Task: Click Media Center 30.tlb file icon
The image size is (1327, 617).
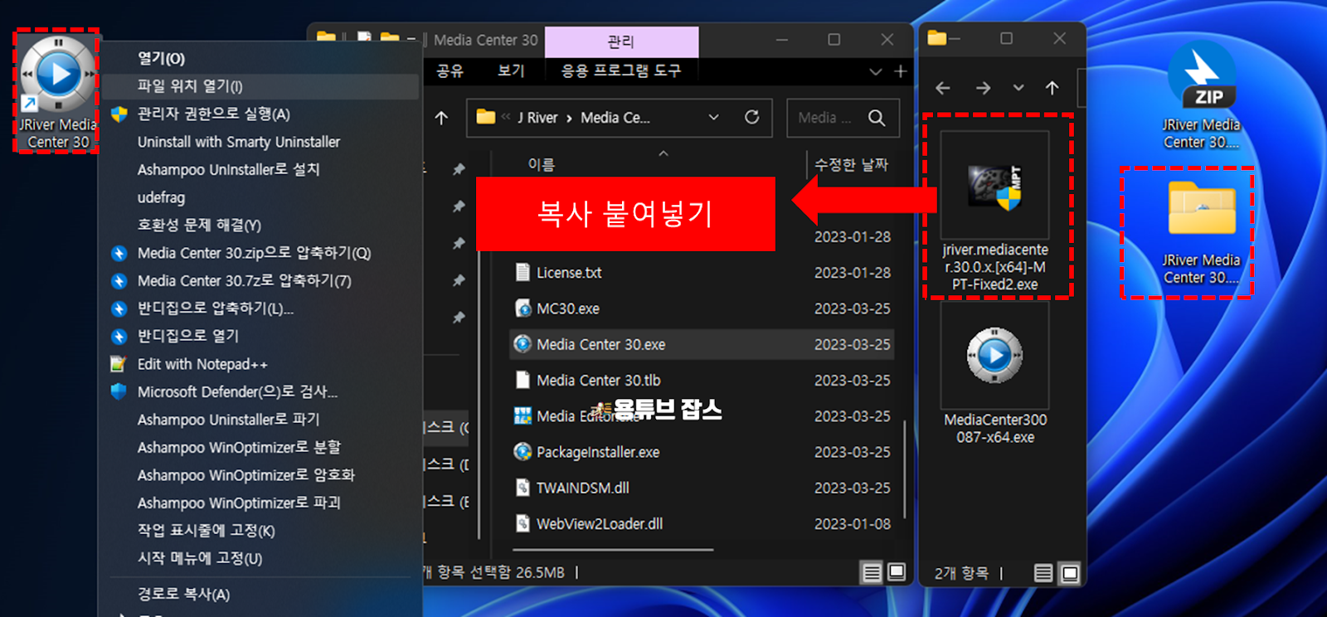Action: point(523,380)
